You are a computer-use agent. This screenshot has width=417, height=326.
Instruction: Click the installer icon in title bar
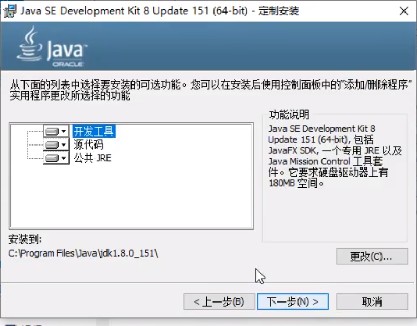[x=10, y=11]
